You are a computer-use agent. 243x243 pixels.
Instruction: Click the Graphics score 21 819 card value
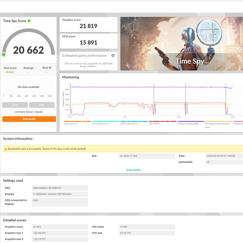[88, 26]
